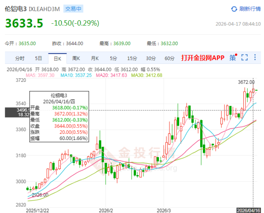Click the 打开金投网APP link
The width and height of the screenshot is (264, 213).
pos(203,58)
